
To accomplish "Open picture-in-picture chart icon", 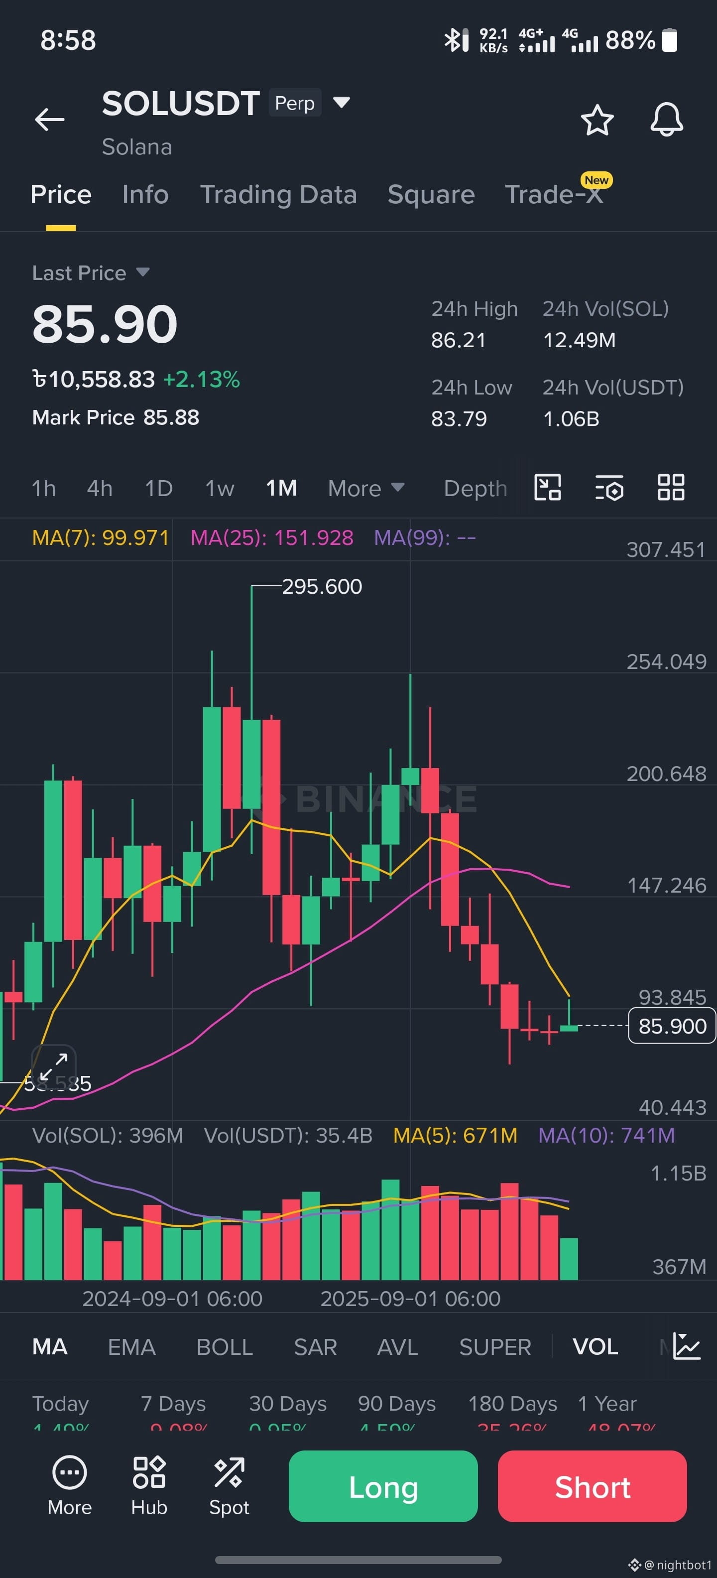I will [547, 488].
